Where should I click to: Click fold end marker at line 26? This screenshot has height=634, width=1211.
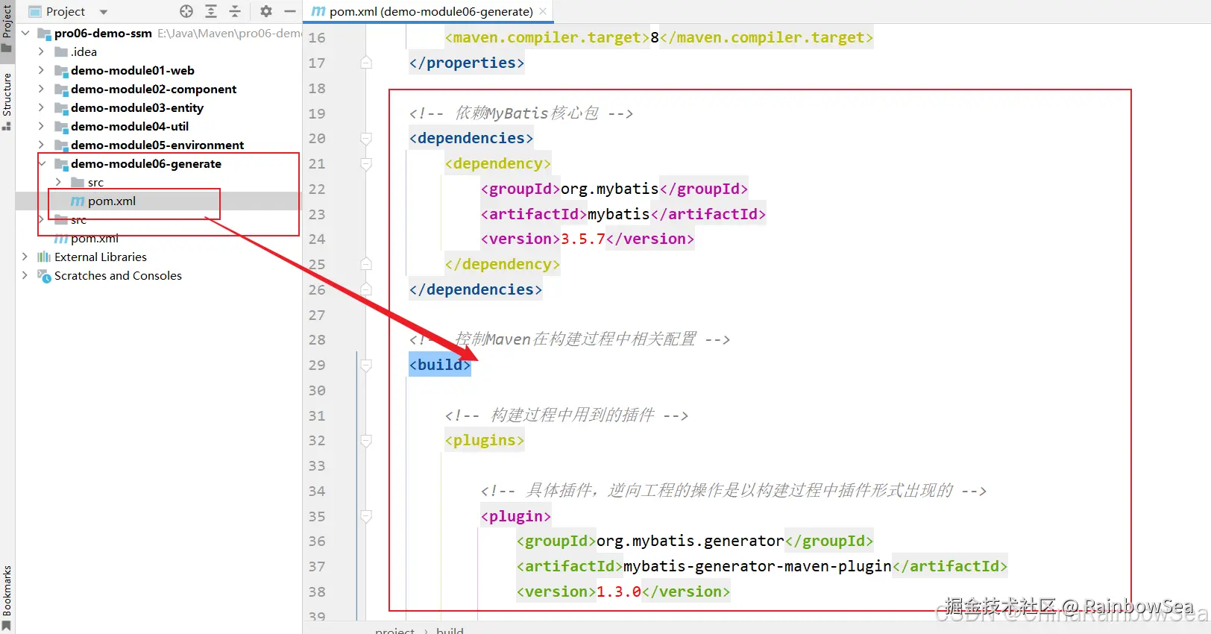point(366,289)
